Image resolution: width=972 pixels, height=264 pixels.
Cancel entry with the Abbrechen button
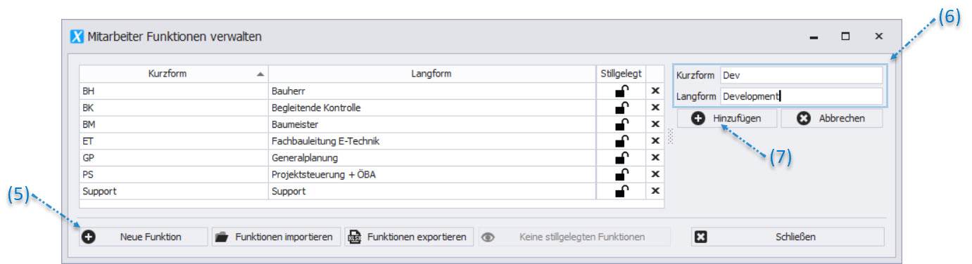pos(832,119)
